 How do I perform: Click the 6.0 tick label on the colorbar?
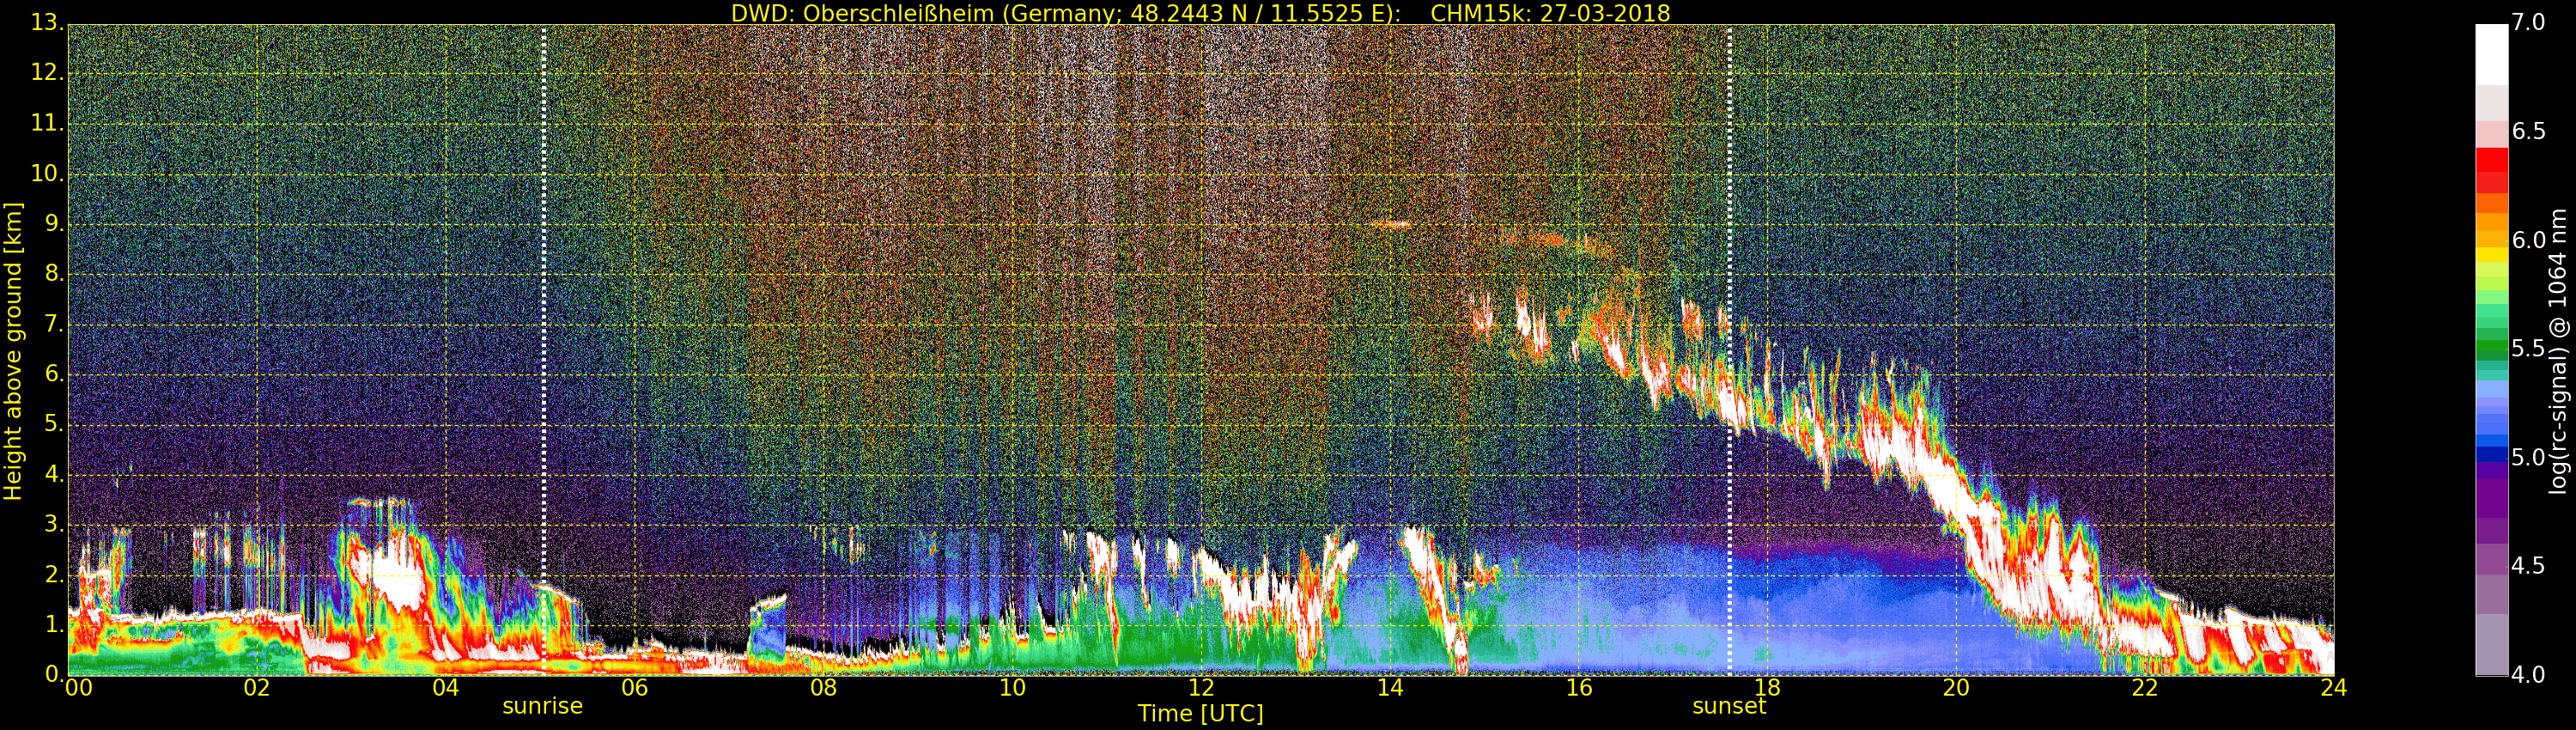[2528, 240]
